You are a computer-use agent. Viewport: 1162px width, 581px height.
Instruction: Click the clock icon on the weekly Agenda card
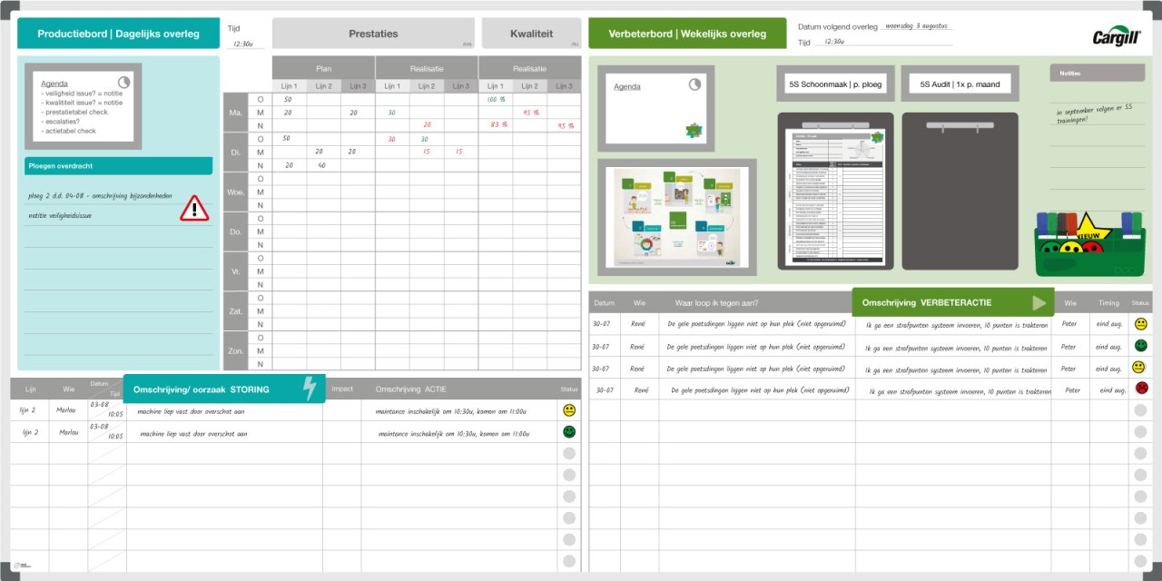[694, 84]
